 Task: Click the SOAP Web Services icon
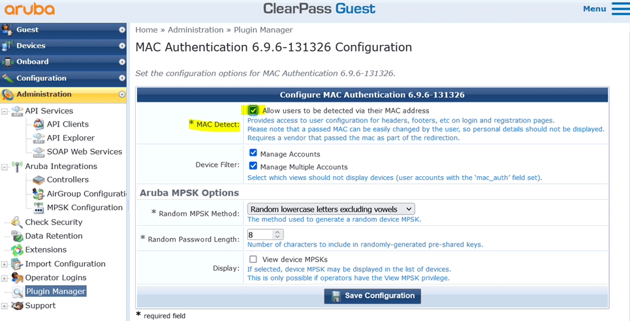(39, 151)
